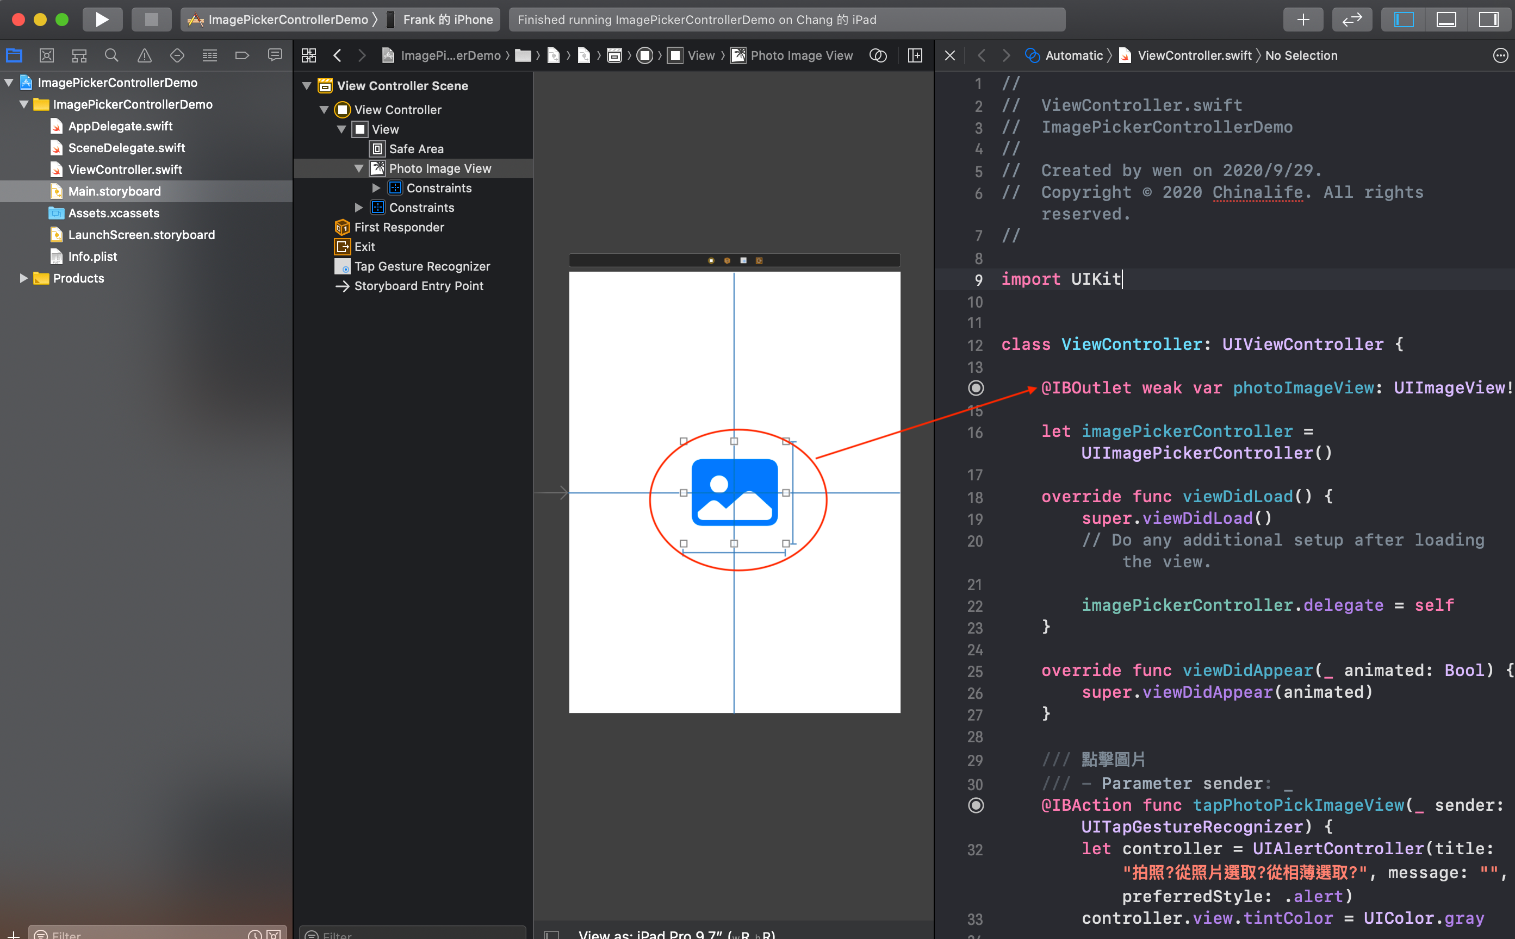
Task: Select the photo image view on canvas
Action: click(735, 492)
